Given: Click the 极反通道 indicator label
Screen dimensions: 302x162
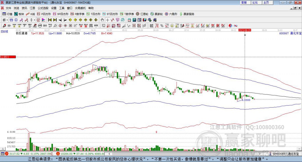Looking at the screenshot, I should (x=22, y=34).
